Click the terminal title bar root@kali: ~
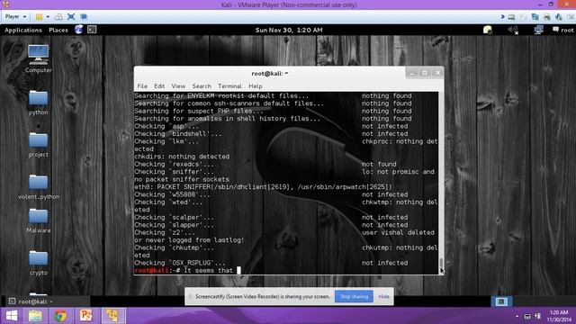Viewport: 576px width, 324px height. 270,74
